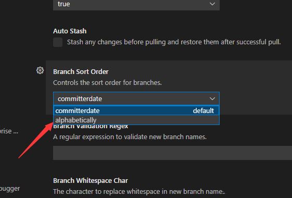Expand the chevron on the 'true' dropdown
Screen dimensions: 292x198
pos(212,4)
